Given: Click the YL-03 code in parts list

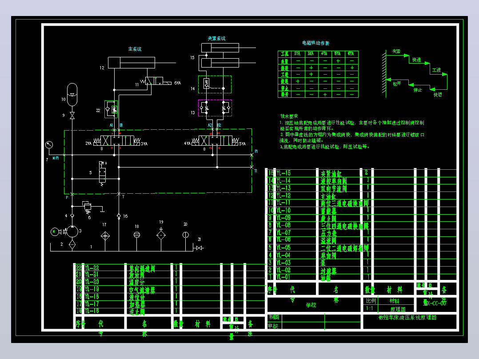Looking at the screenshot, I should (x=283, y=263).
